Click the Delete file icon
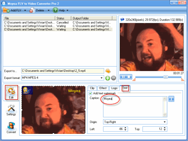The image size is (188, 141). [x=32, y=10]
